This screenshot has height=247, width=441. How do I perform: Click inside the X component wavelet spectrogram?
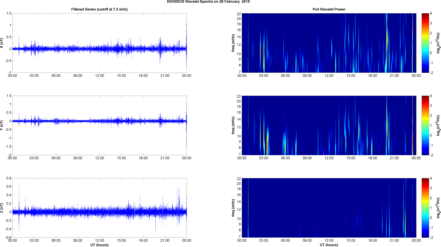(329, 43)
